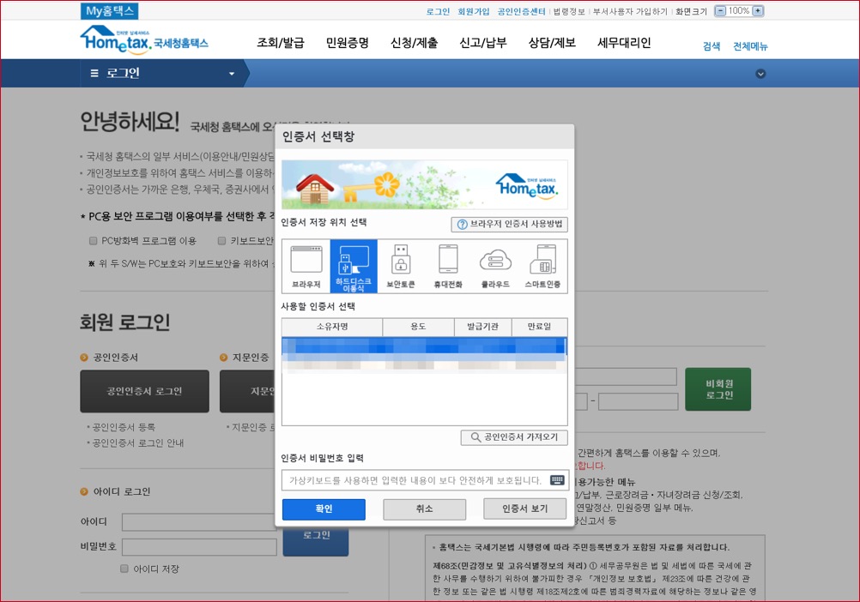Select the 클라우드 storage icon

click(495, 266)
